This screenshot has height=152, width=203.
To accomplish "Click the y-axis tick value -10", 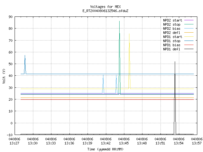I will tap(10, 135).
